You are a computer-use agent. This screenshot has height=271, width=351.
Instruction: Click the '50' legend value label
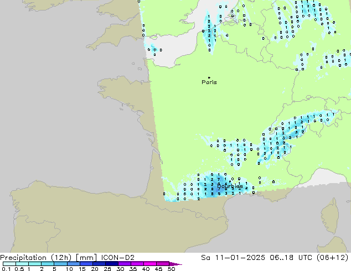click(x=171, y=269)
